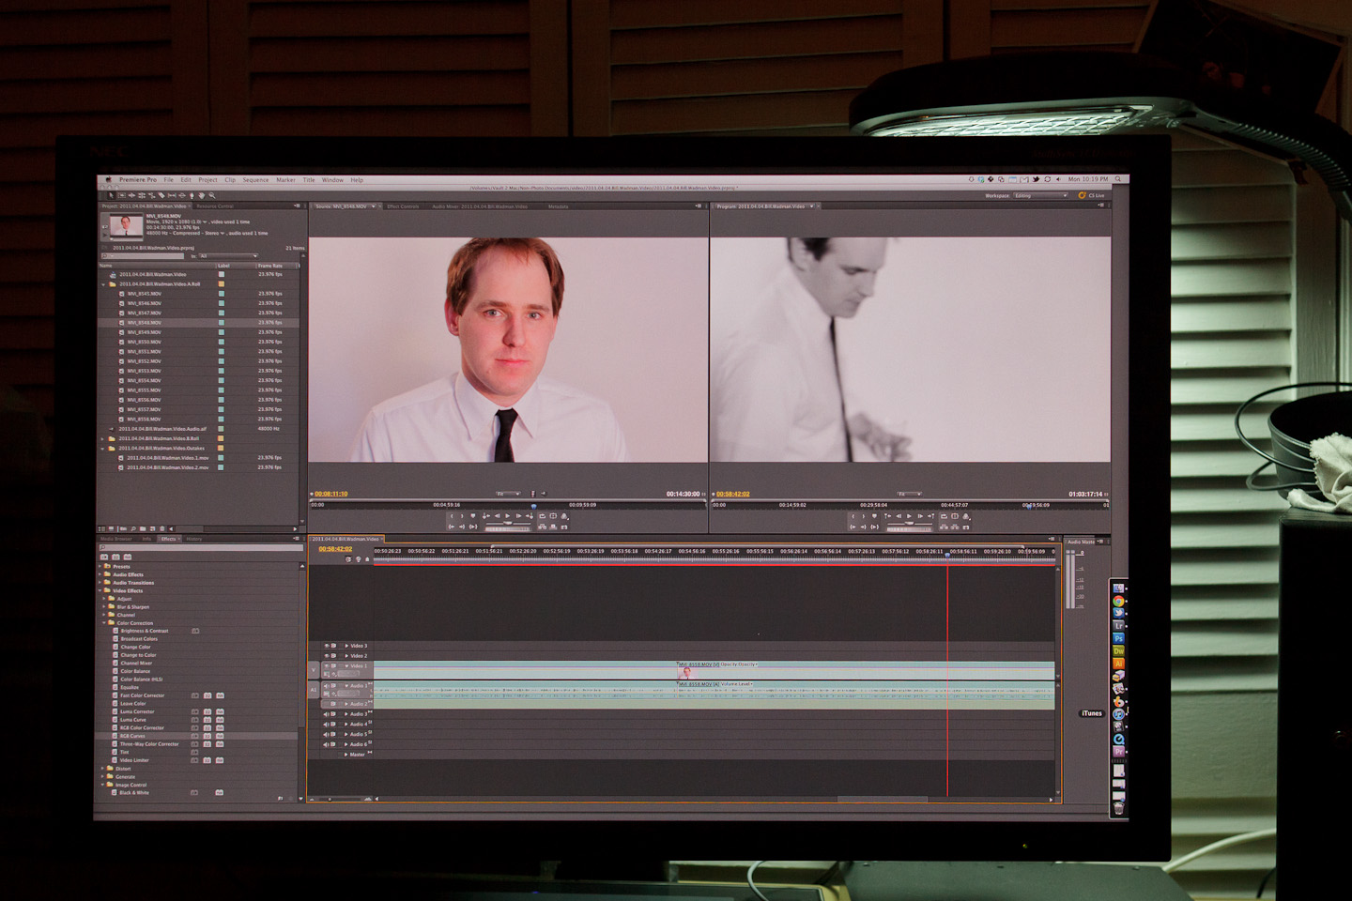Expand the Presets folder in Effects
Viewport: 1352px width, 901px height.
click(100, 566)
